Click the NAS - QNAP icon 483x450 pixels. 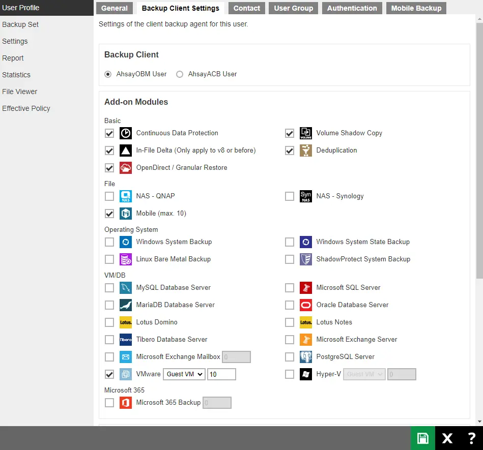point(126,196)
